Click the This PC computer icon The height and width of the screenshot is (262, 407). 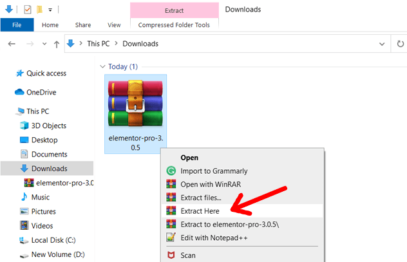click(x=20, y=111)
